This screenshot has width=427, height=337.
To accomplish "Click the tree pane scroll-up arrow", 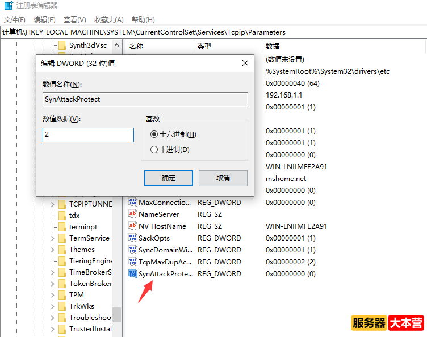I will point(117,45).
